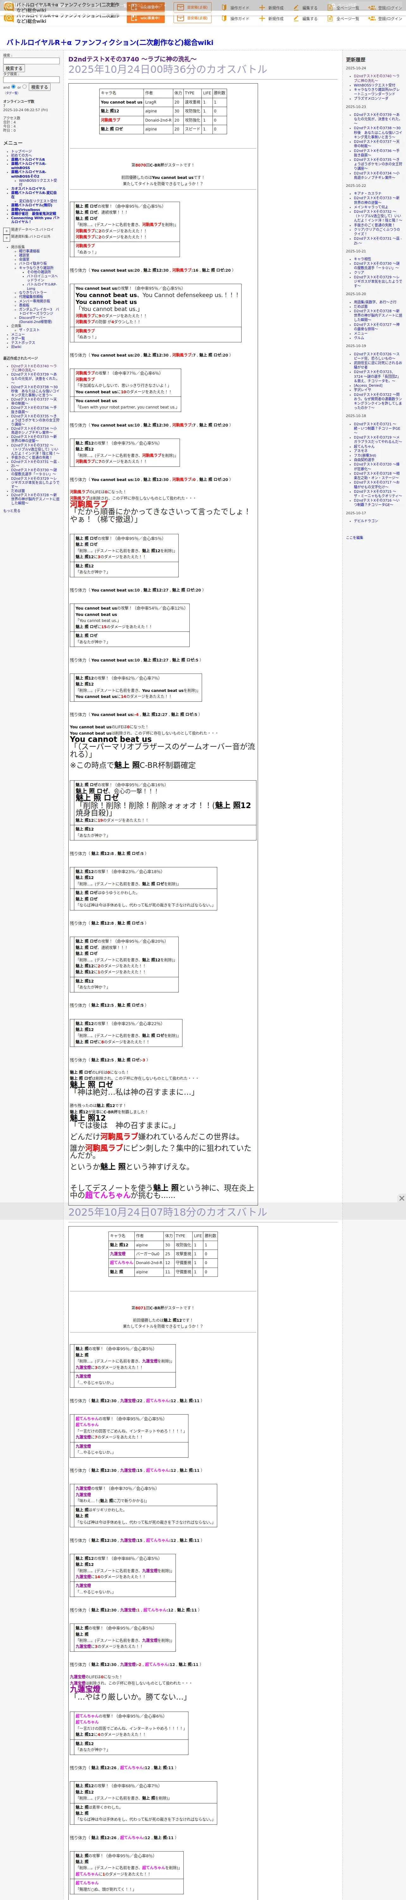Click heading 2025年10月24日00時36分のカオスバトル
The image size is (406, 1900).
pyautogui.click(x=167, y=69)
